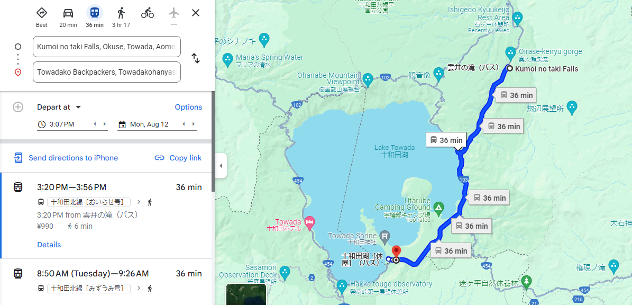Close the directions panel
Viewport: 632px width, 305px height.
(x=196, y=13)
